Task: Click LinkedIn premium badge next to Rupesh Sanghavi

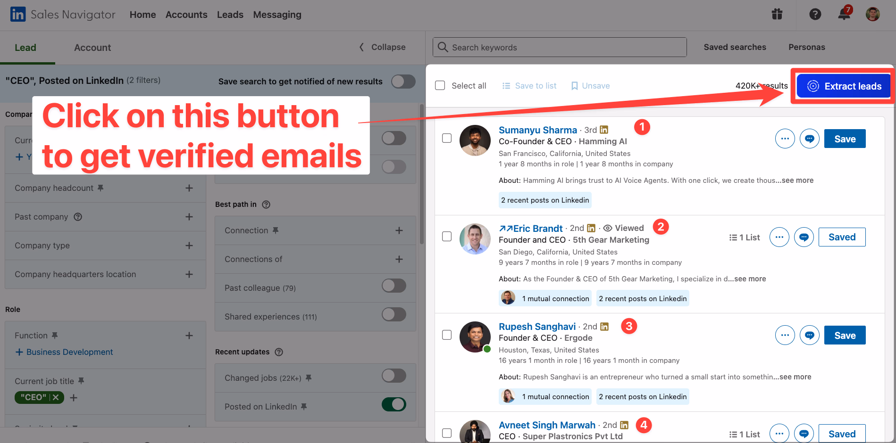Action: (x=604, y=326)
